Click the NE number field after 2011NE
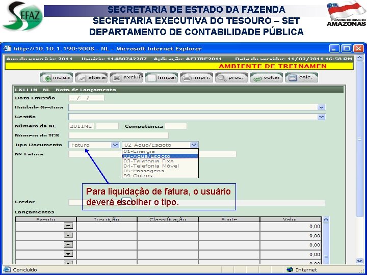The width and height of the screenshot is (367, 275). [x=107, y=126]
